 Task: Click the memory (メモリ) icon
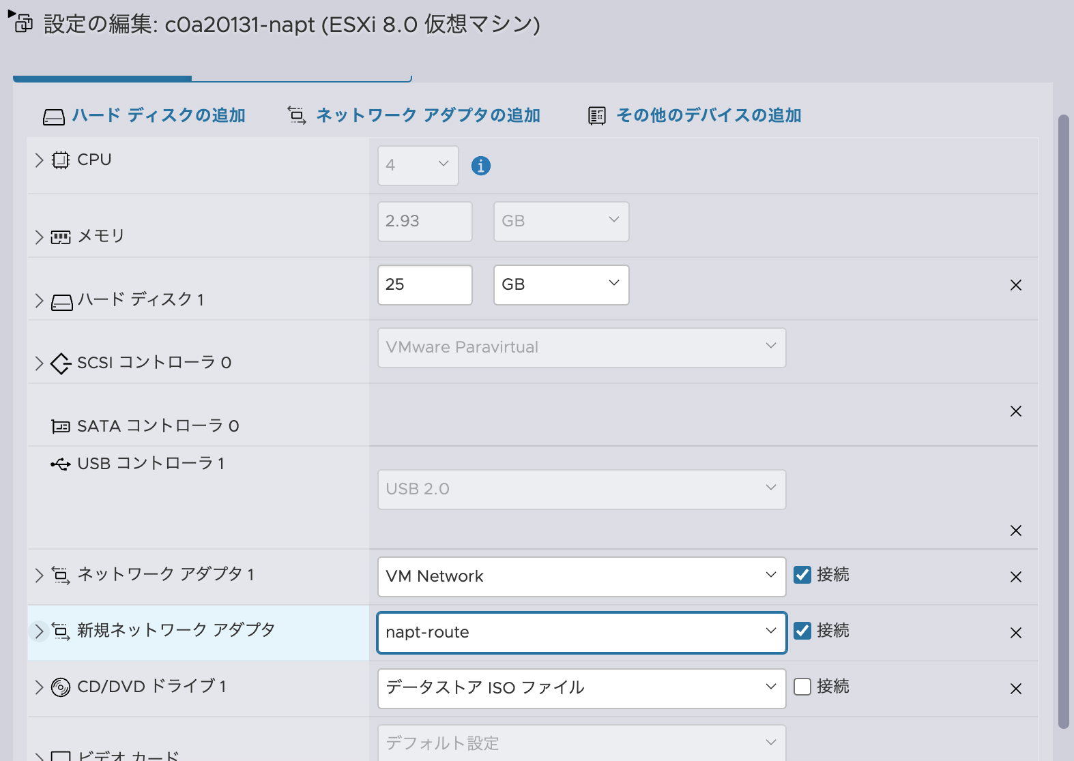pyautogui.click(x=61, y=237)
